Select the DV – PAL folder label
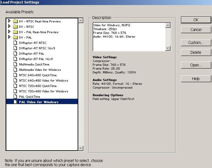Image resolution: width=212 pixels, height=168 pixels. point(25,38)
